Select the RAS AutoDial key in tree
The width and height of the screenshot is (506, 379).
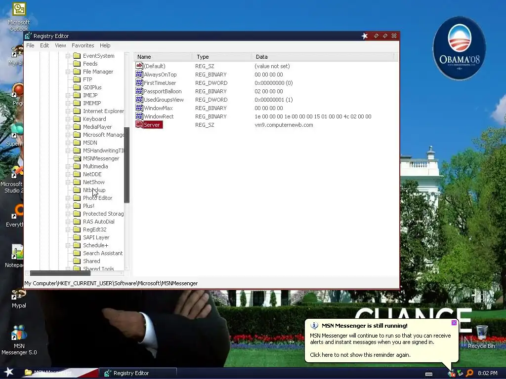pyautogui.click(x=99, y=222)
